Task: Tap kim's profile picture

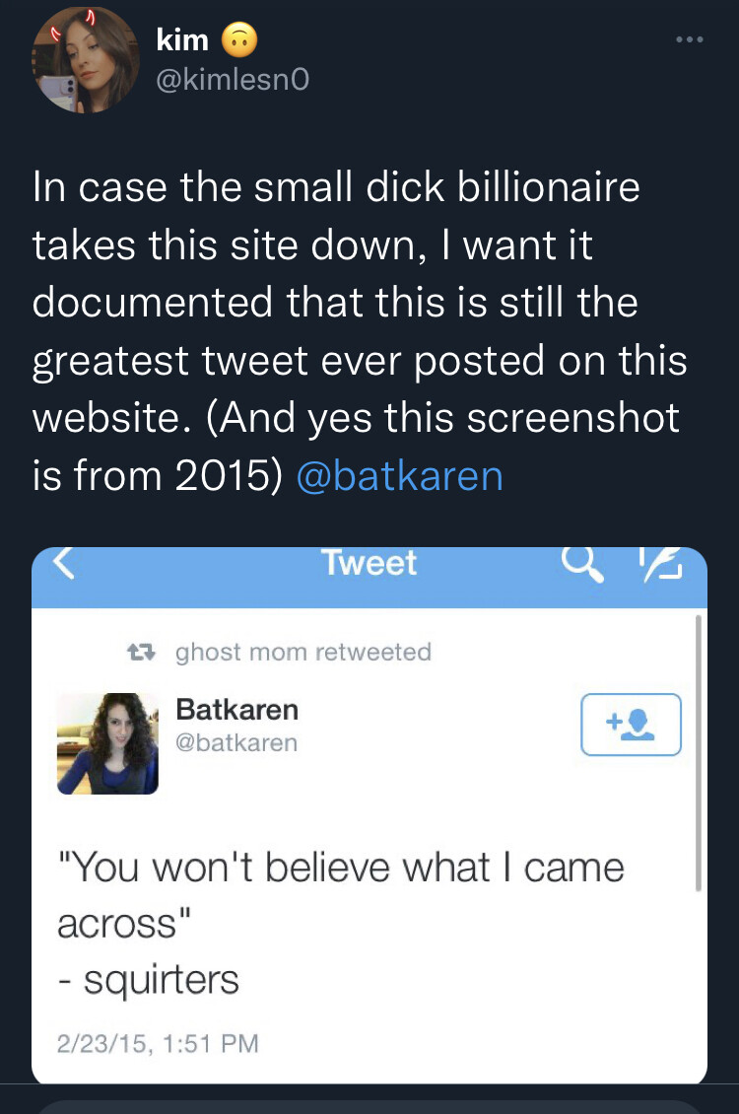Action: (x=85, y=60)
